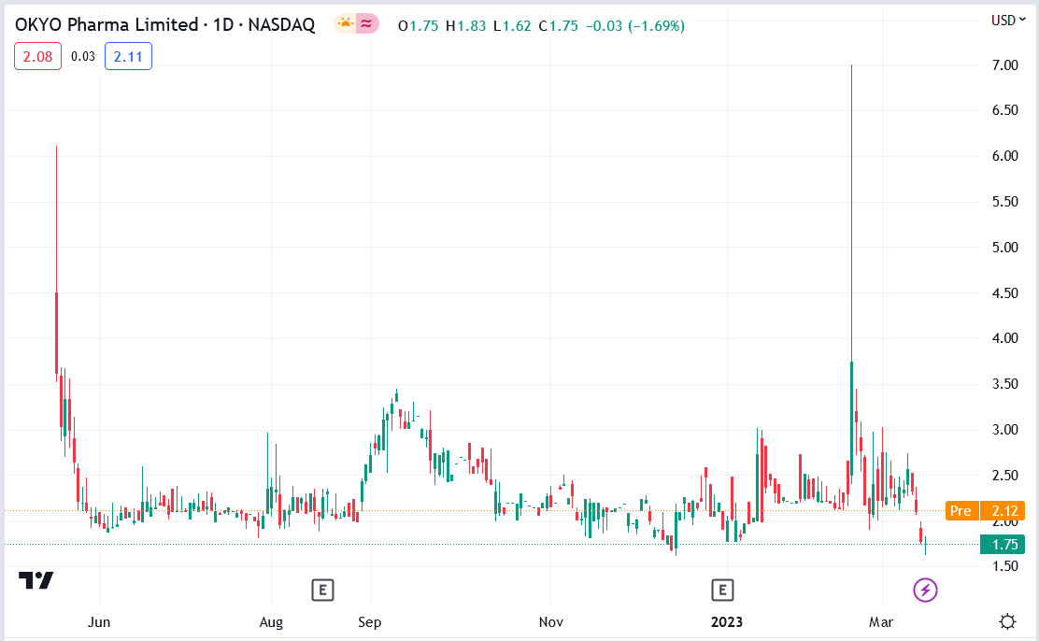
Task: Click the 2.50 price axis label
Action: [x=1004, y=476]
